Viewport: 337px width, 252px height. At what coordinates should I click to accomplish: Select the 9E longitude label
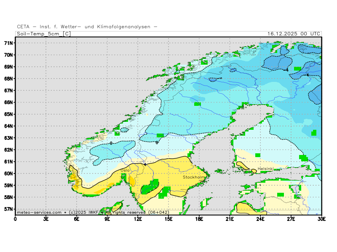[107, 218]
